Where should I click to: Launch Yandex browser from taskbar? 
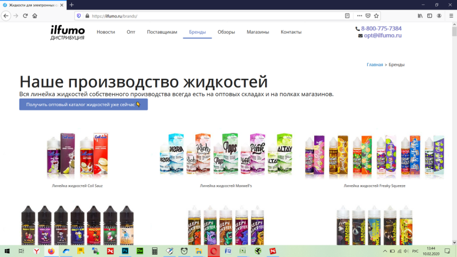[x=37, y=251]
